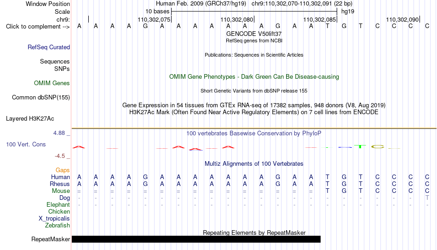Click the 110,302,085 ruler position
Viewport: 437px width, 250px height.
click(x=319, y=20)
